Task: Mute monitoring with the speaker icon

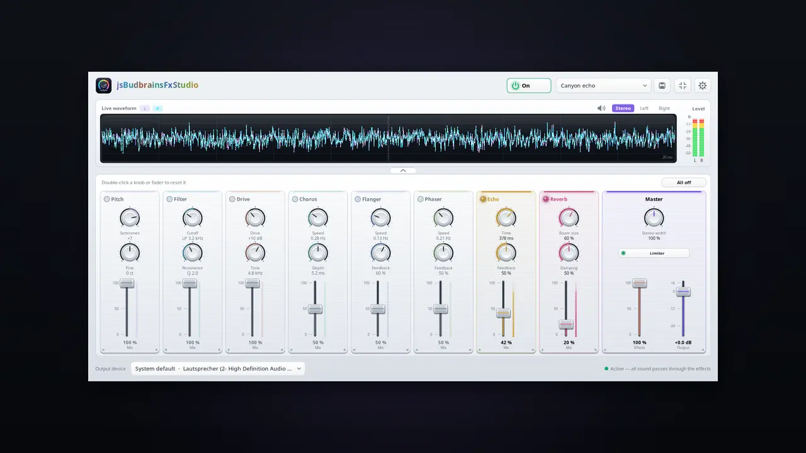Action: (x=601, y=108)
